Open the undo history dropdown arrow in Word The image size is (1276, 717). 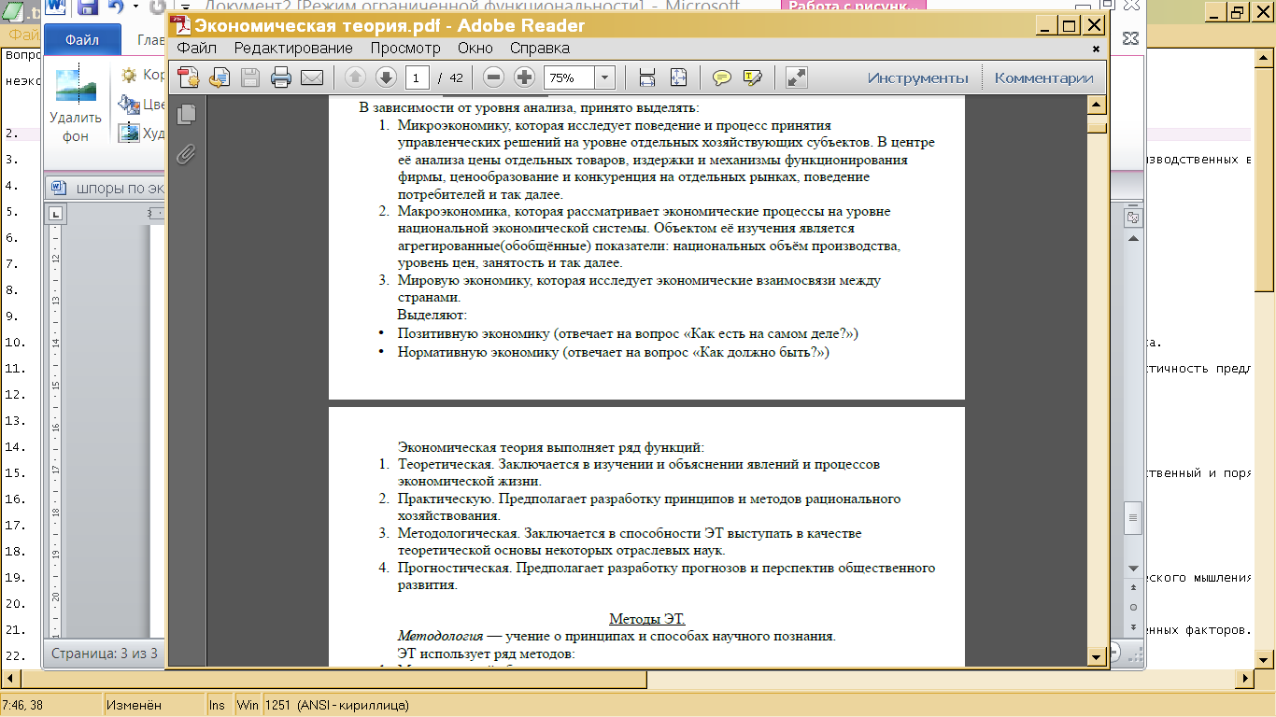pos(135,8)
